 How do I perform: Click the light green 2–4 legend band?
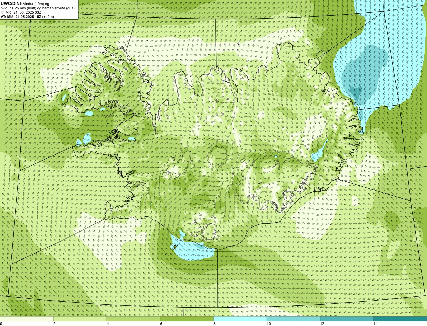tap(80, 319)
